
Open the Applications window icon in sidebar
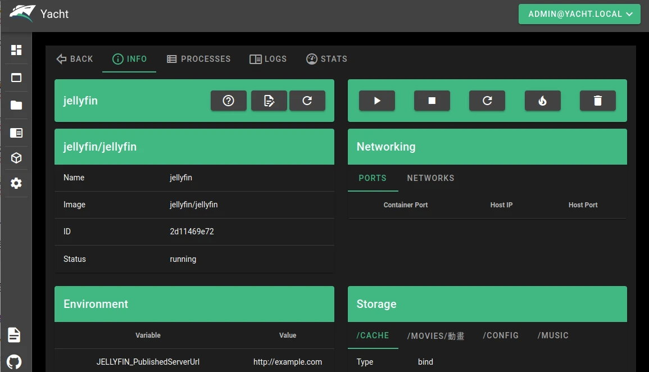(16, 78)
